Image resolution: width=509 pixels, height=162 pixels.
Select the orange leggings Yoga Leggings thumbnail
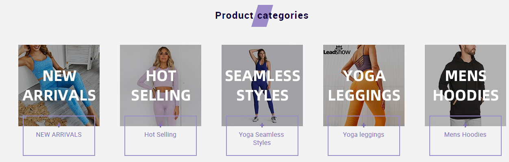pyautogui.click(x=364, y=85)
